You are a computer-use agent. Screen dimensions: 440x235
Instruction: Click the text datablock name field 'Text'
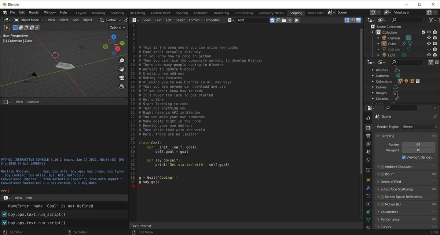tap(252, 20)
